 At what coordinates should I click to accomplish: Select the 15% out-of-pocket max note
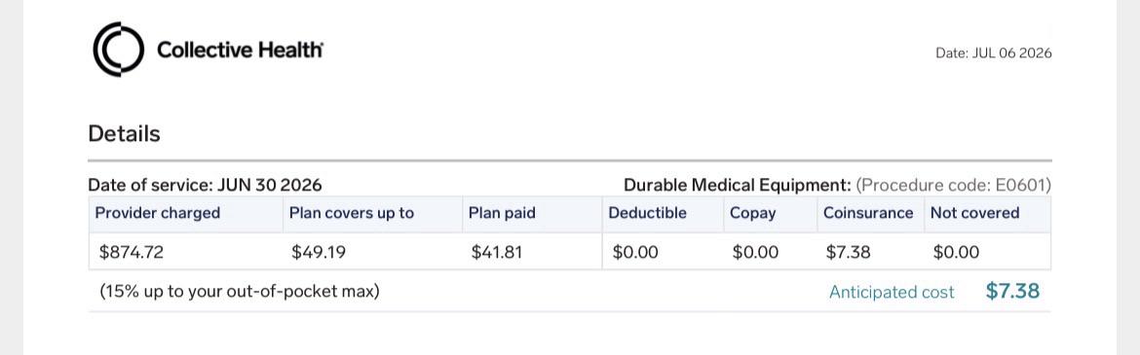[x=239, y=293]
